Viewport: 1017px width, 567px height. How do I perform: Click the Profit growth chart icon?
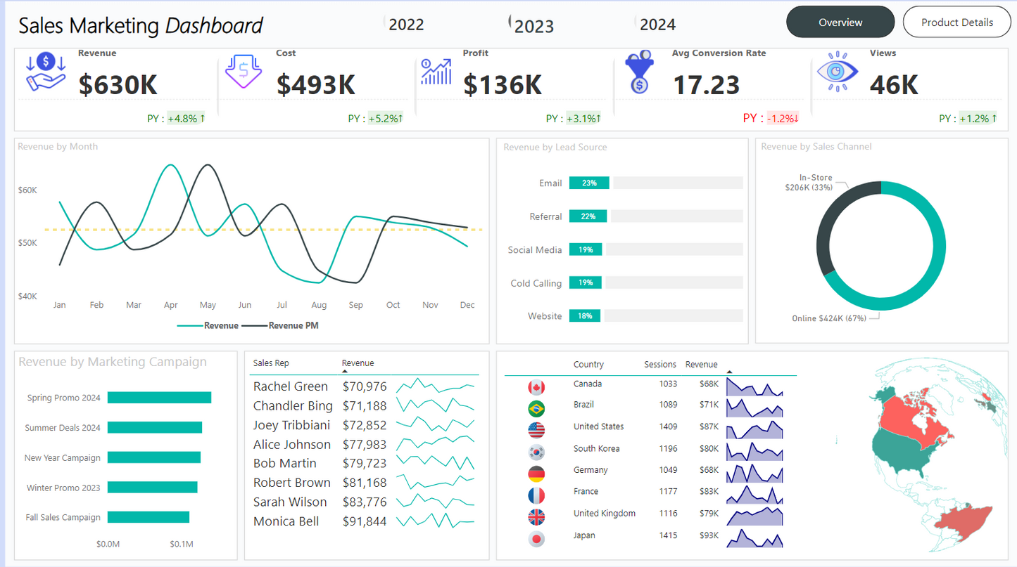click(436, 72)
